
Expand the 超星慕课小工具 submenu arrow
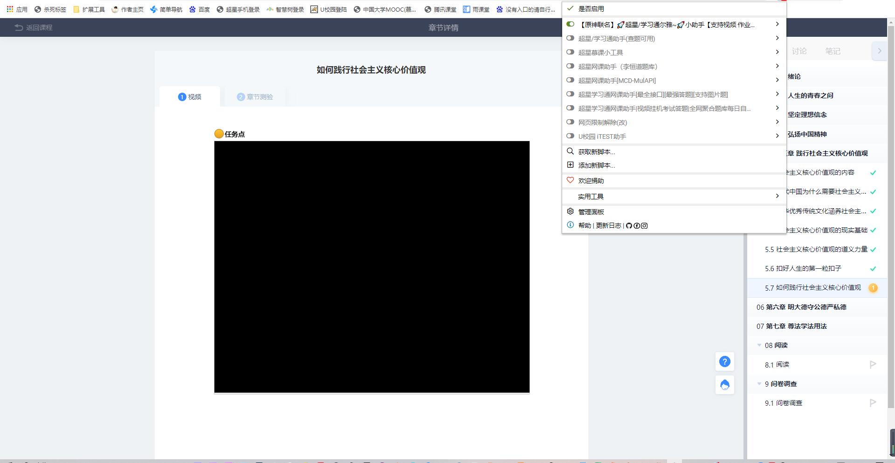point(777,52)
